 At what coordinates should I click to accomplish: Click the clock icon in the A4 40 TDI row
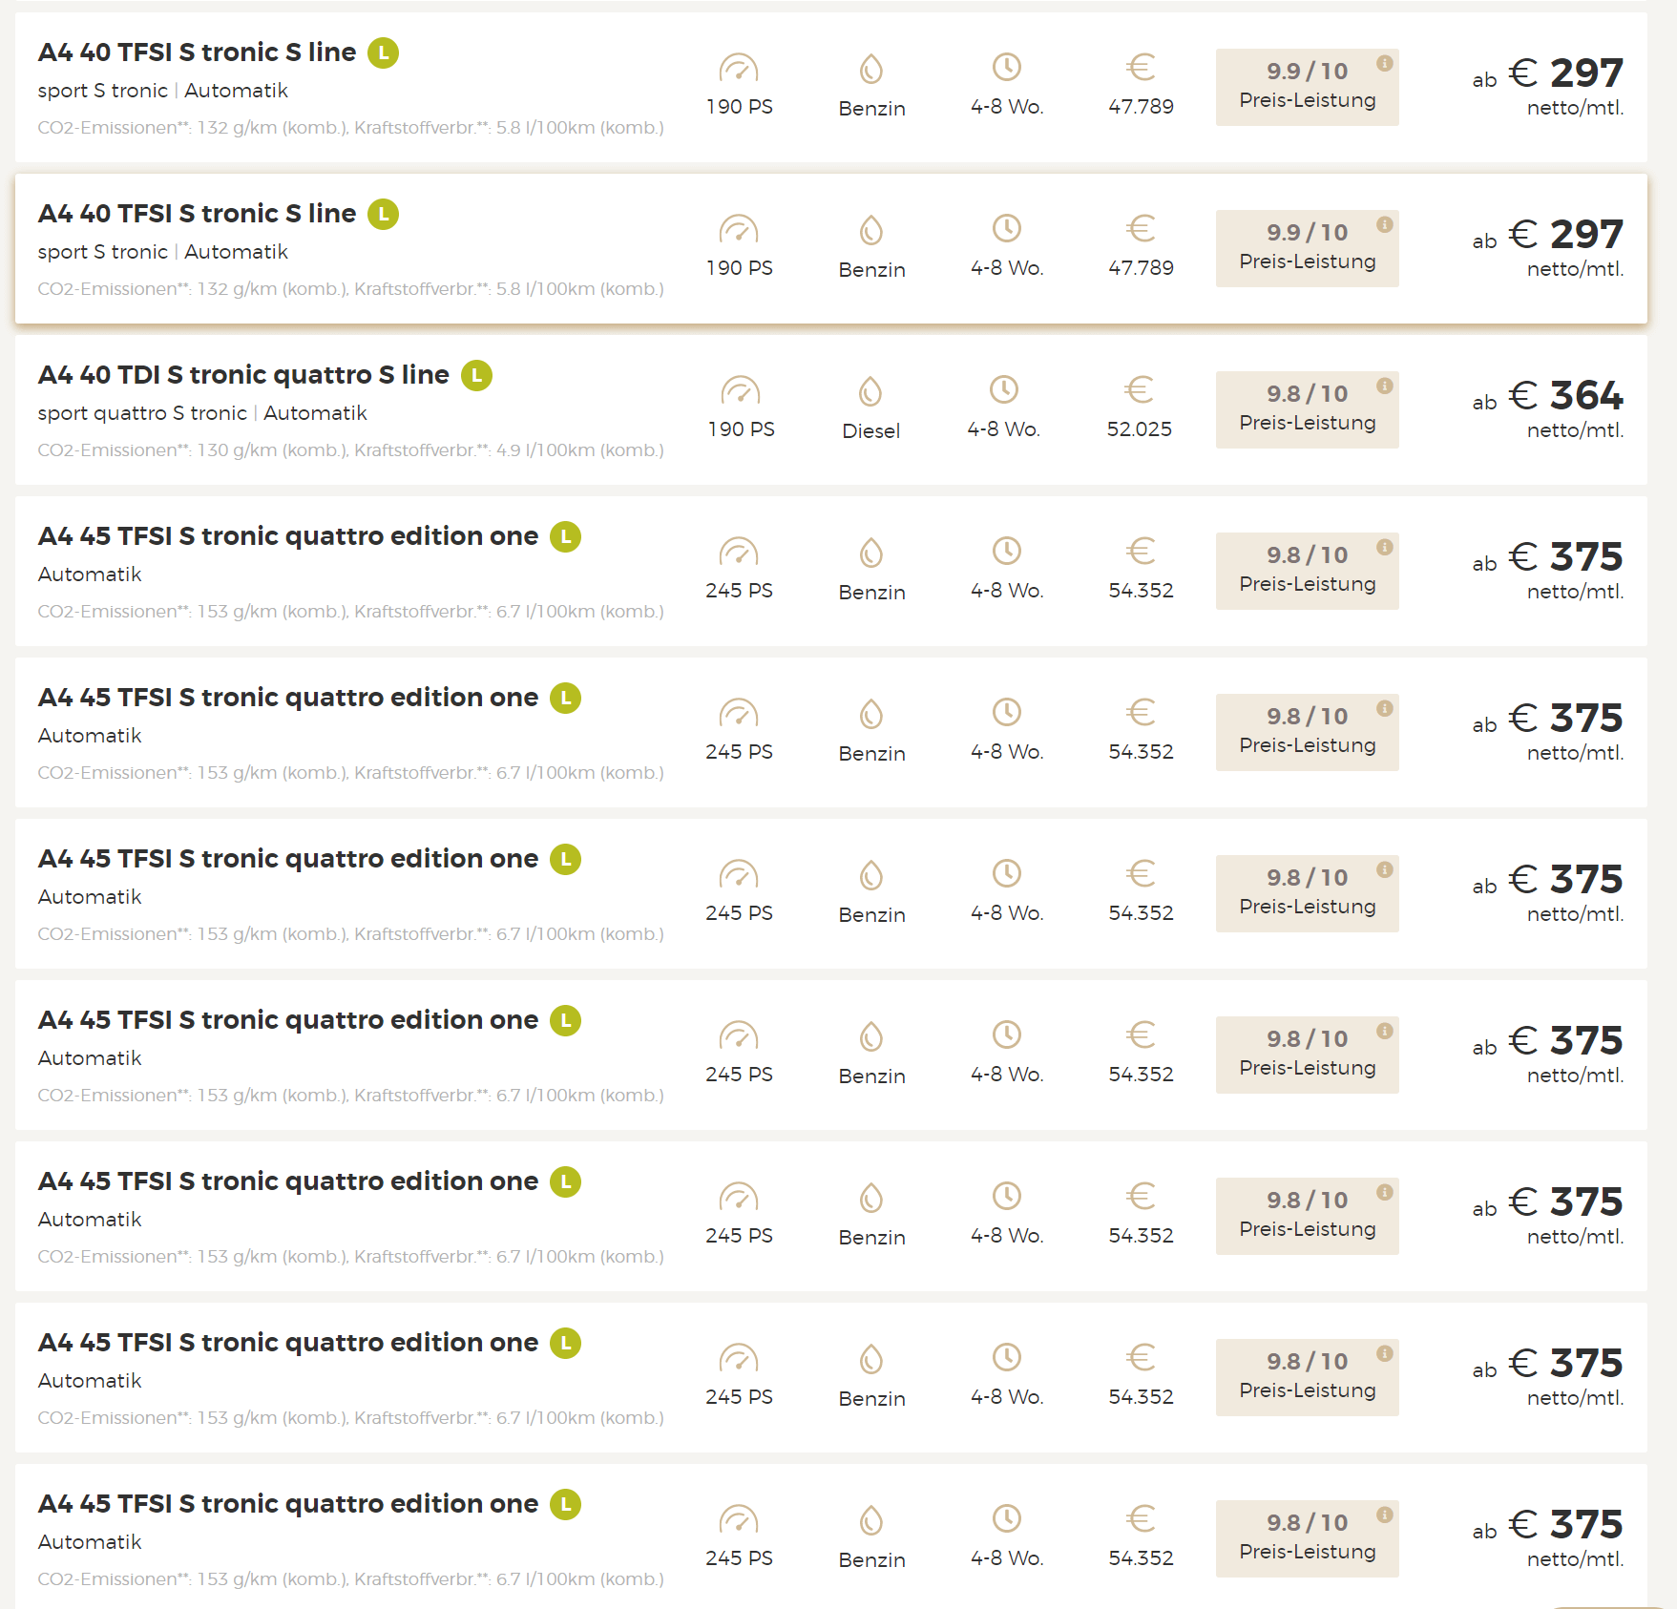pos(1003,389)
